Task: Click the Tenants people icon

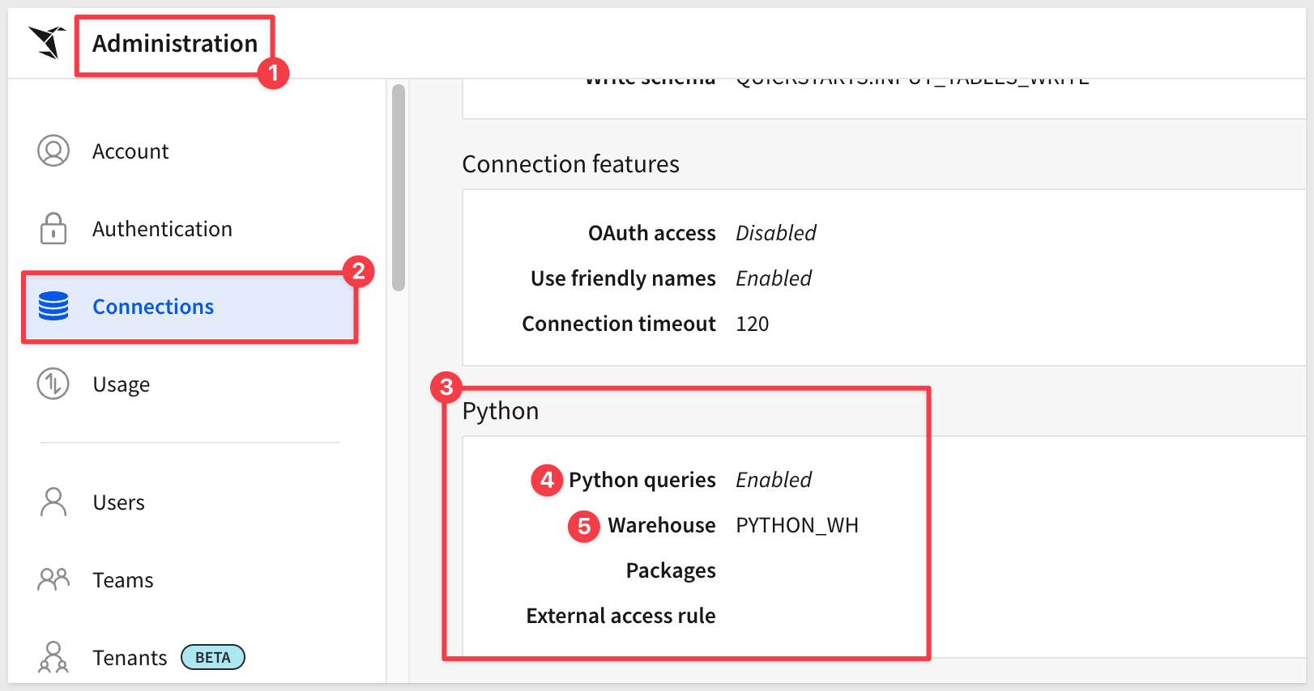Action: point(53,657)
